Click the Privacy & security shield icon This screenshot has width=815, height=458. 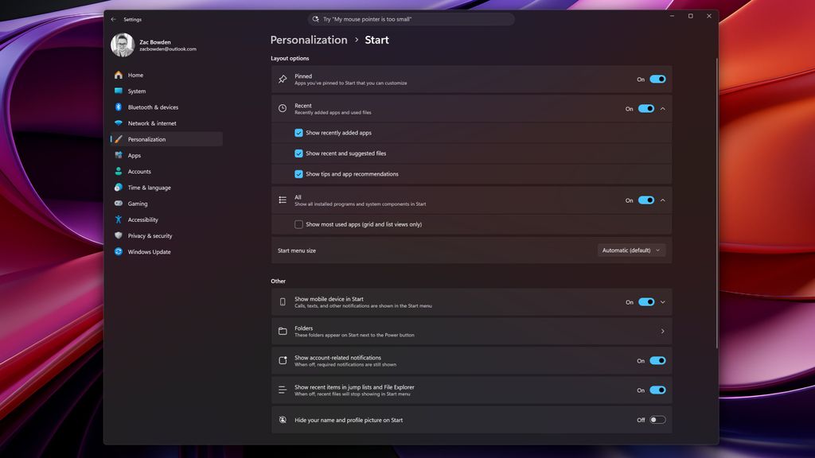(119, 235)
